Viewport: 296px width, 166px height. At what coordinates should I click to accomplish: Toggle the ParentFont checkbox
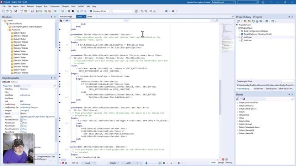pyautogui.click(x=21, y=132)
